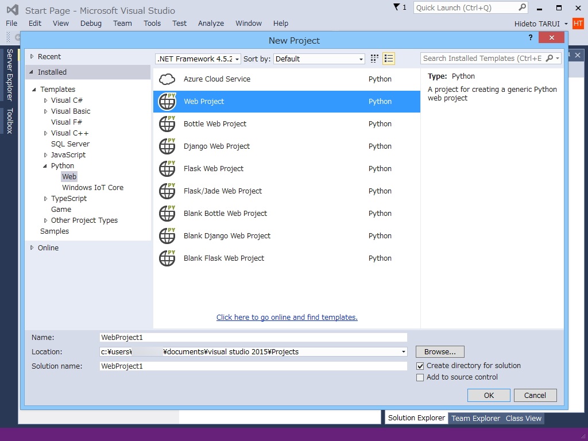The image size is (588, 441).
Task: Click the link to find templates online
Action: click(x=287, y=317)
